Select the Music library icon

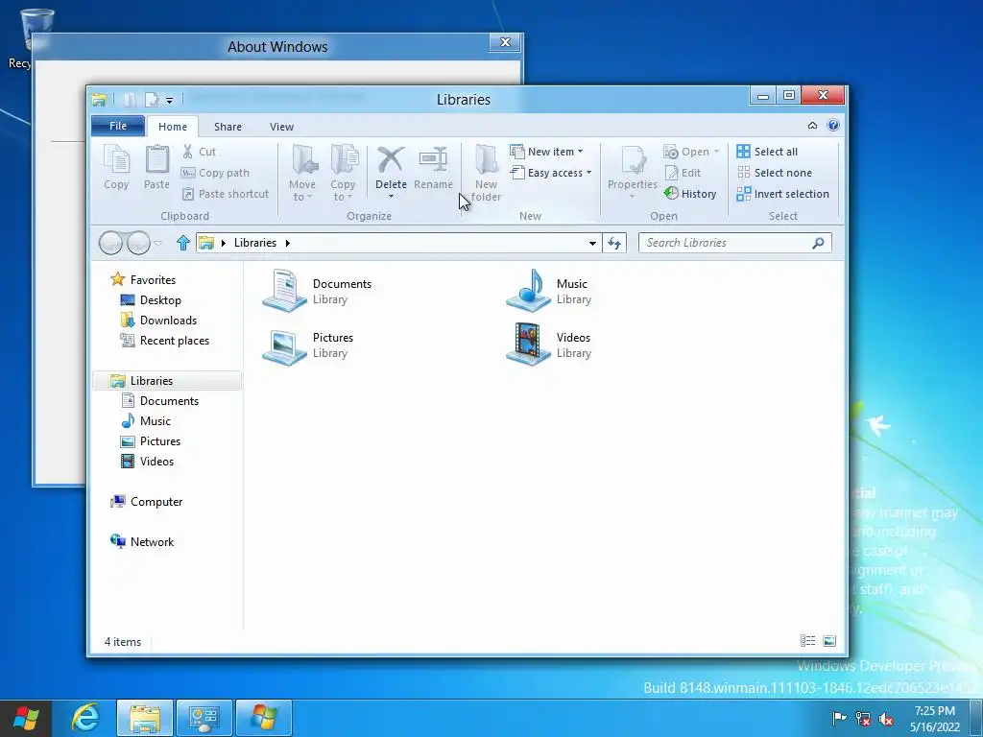pyautogui.click(x=529, y=291)
